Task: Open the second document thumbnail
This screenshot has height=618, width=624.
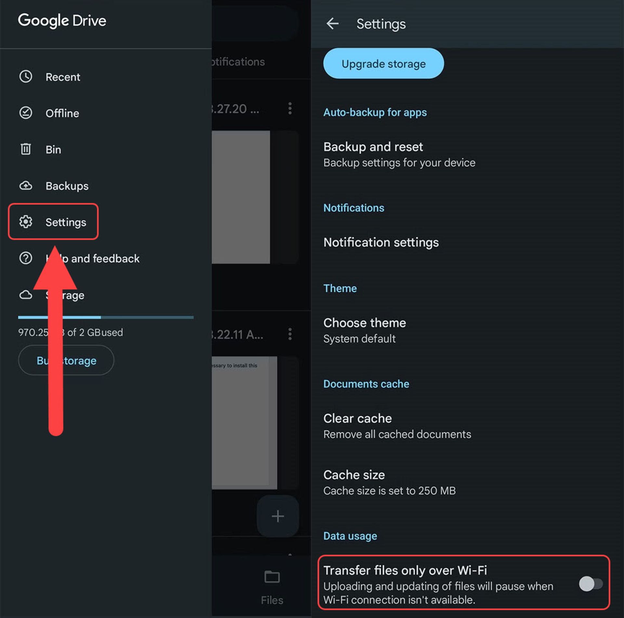Action: 244,423
